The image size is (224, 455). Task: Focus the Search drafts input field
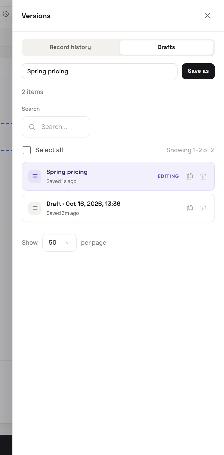[x=56, y=127]
